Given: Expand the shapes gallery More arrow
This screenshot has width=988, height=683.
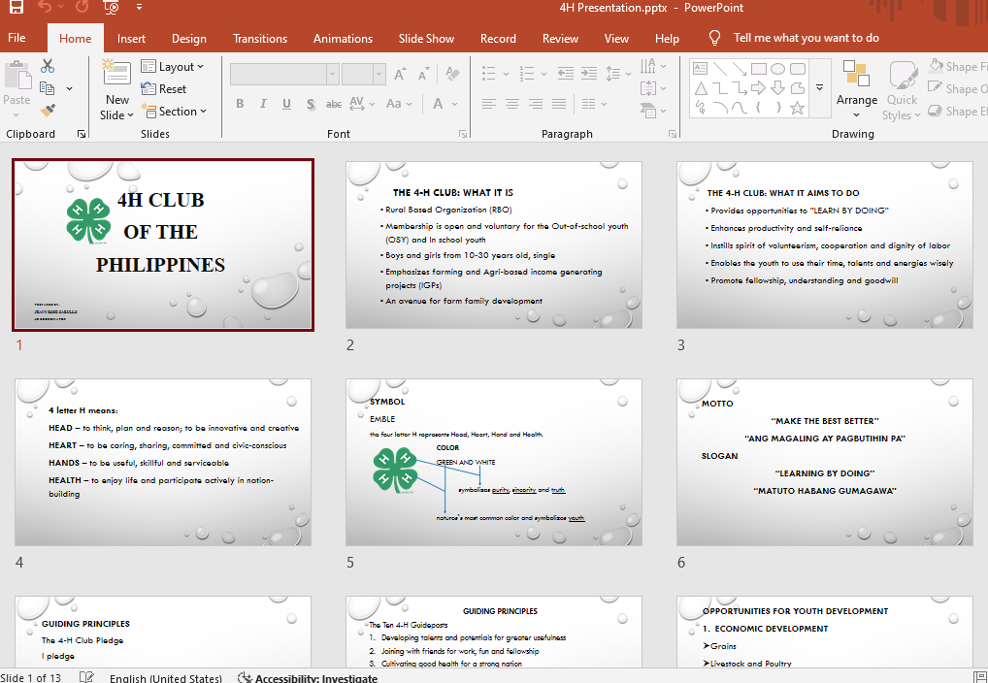Looking at the screenshot, I should pos(819,87).
